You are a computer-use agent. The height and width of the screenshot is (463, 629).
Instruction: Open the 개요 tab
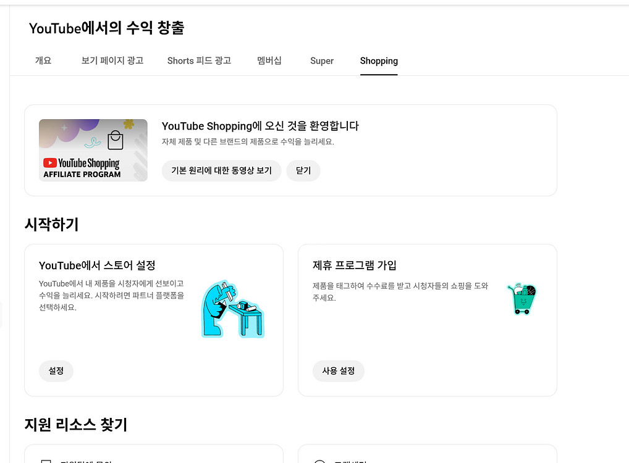point(43,60)
